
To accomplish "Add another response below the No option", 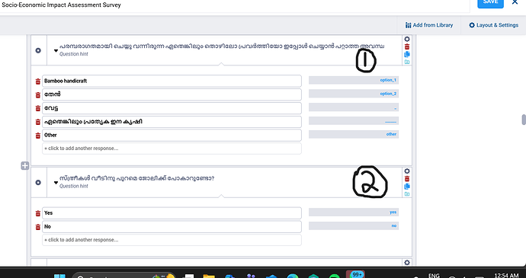I will point(172,240).
